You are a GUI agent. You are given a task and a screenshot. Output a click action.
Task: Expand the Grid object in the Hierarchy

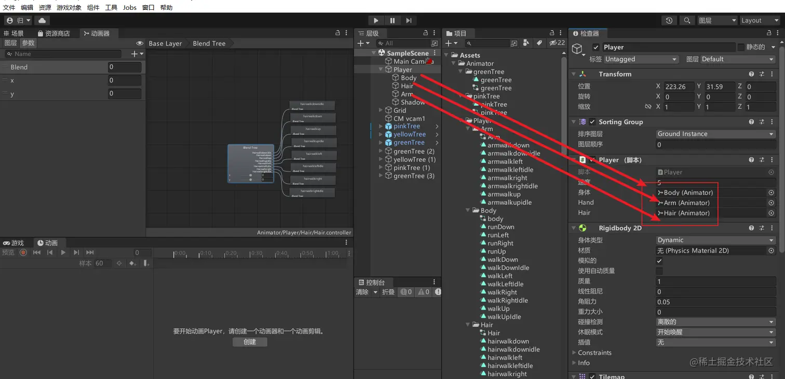click(381, 110)
